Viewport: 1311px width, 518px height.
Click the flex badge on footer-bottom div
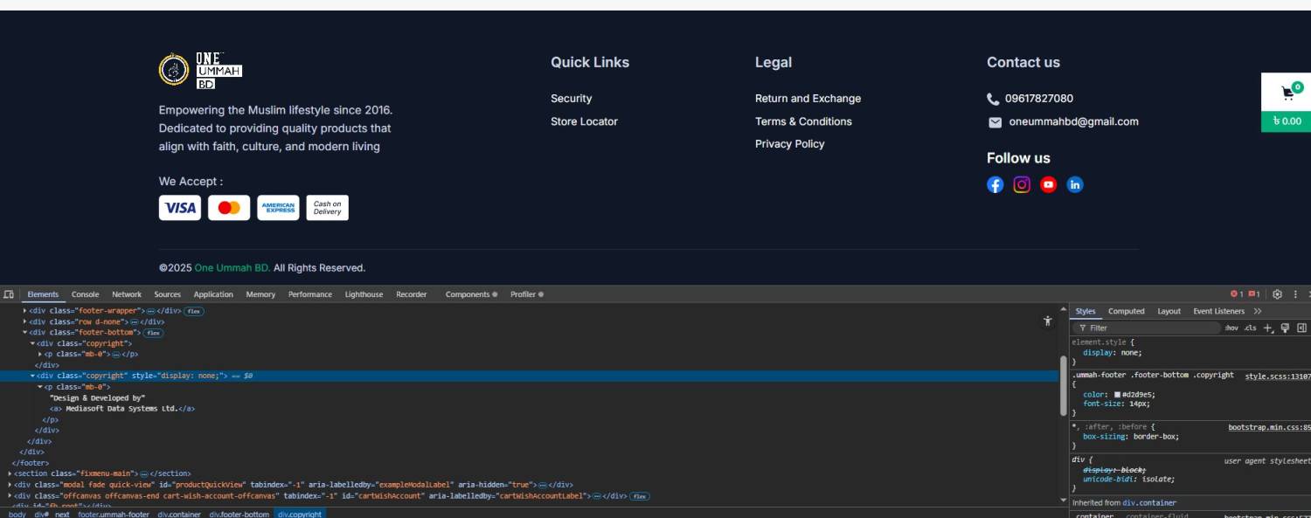pos(153,333)
